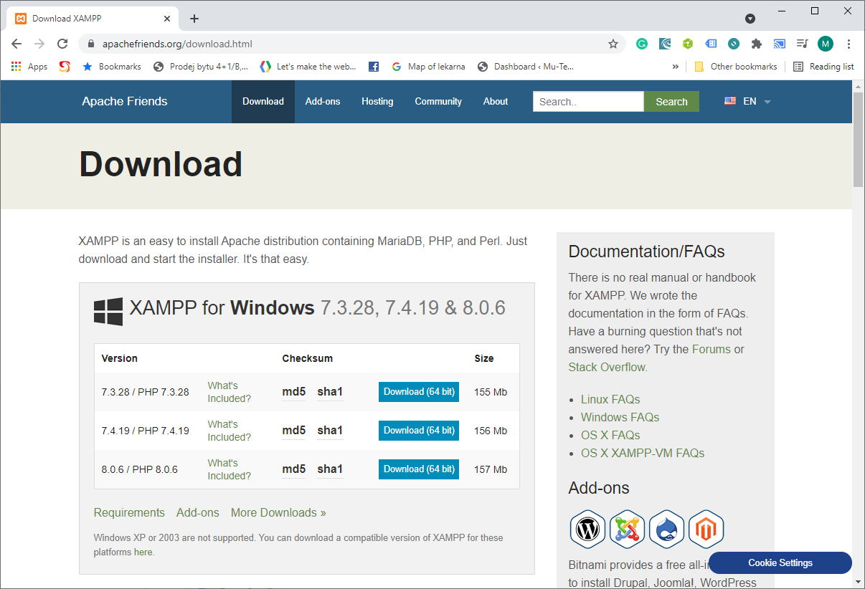The image size is (865, 589).
Task: Bookmark this page with the star icon
Action: click(x=613, y=44)
